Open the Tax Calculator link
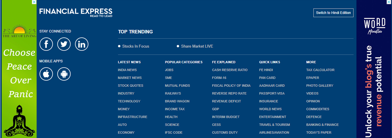 (x=320, y=70)
